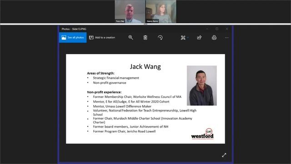The image size is (291, 164).
Task: Click 'Non-profit governance' bullet text
Action: pyautogui.click(x=110, y=83)
